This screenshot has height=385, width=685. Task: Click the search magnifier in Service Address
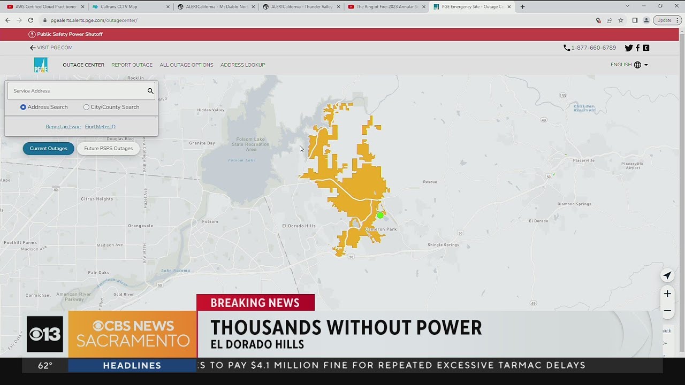click(x=150, y=91)
